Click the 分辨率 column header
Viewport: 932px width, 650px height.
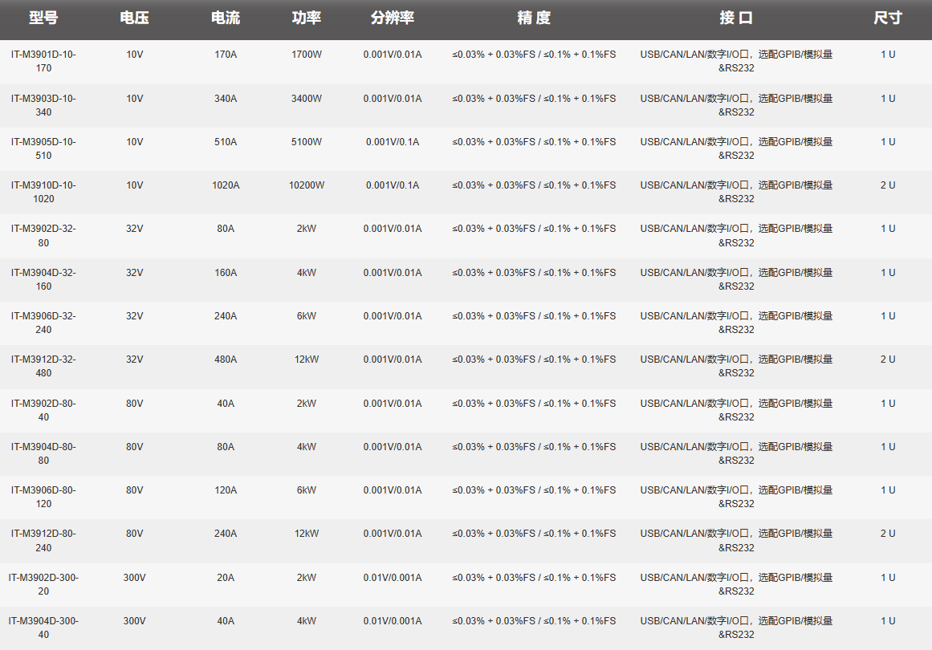393,18
